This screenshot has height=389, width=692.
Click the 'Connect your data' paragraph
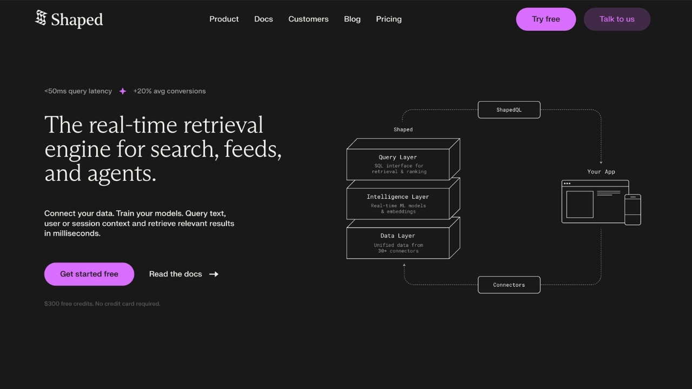coord(139,223)
